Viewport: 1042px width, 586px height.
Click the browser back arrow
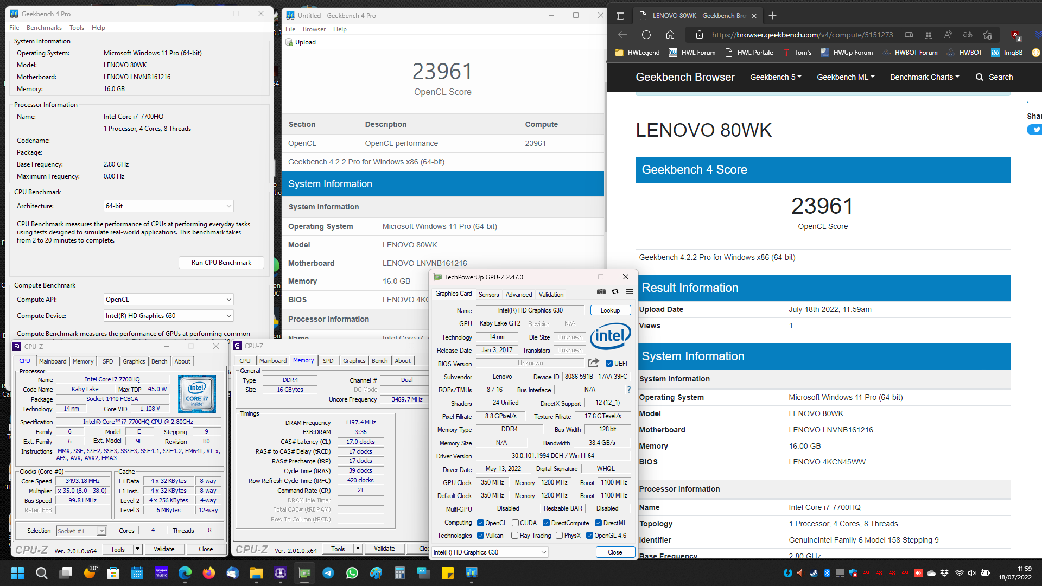622,35
